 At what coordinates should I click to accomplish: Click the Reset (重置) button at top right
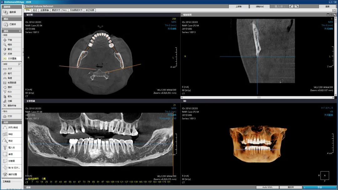[x=327, y=7]
